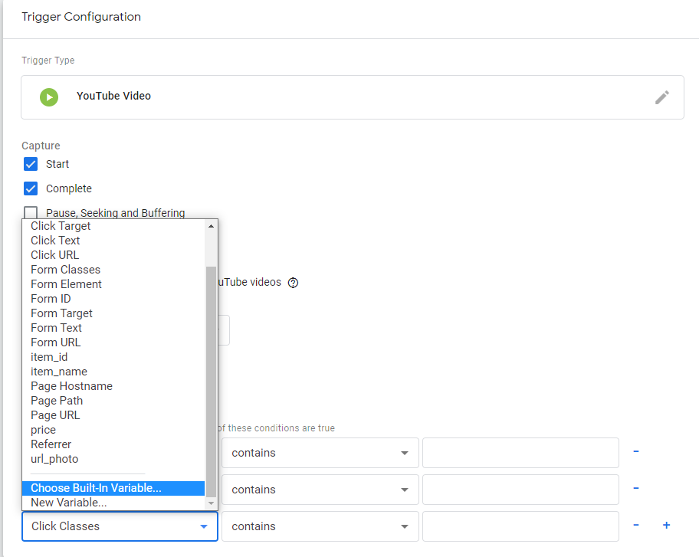The height and width of the screenshot is (557, 699).
Task: Choose New Variable from the list
Action: point(69,503)
